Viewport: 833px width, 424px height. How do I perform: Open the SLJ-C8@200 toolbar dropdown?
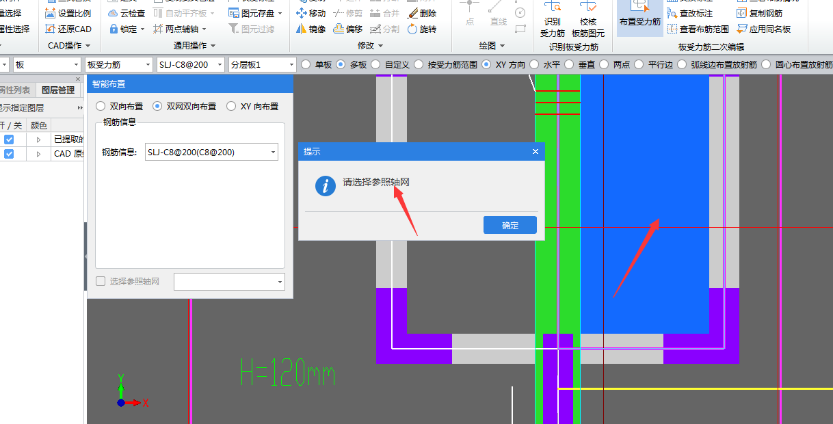point(190,64)
